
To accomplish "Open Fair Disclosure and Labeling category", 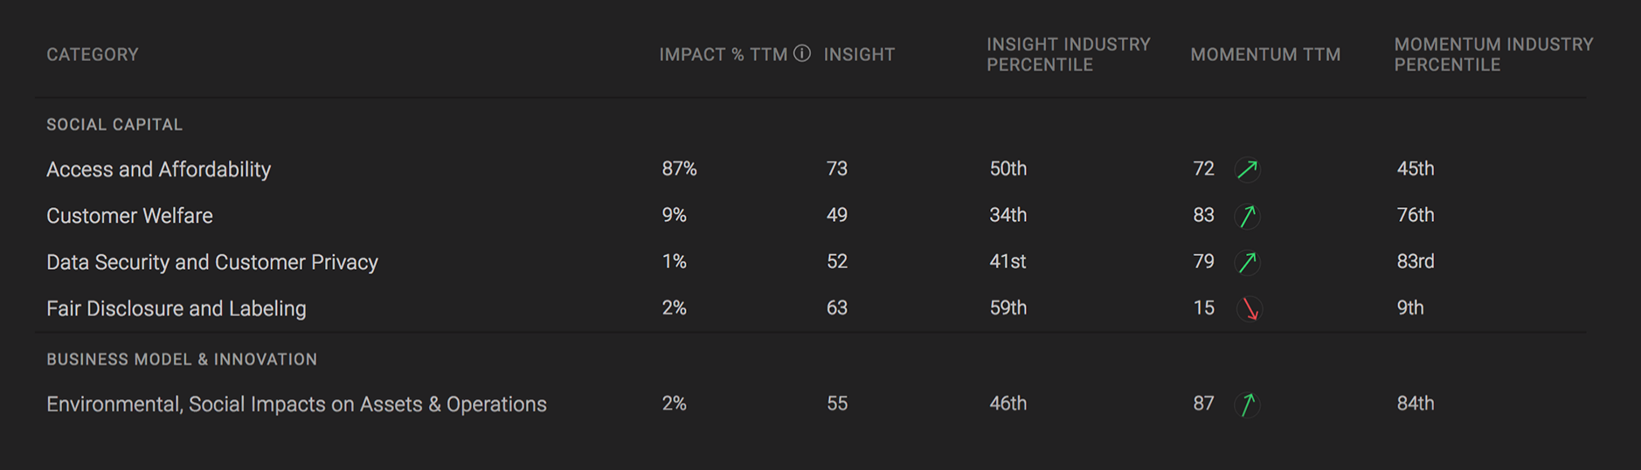I will pos(177,308).
